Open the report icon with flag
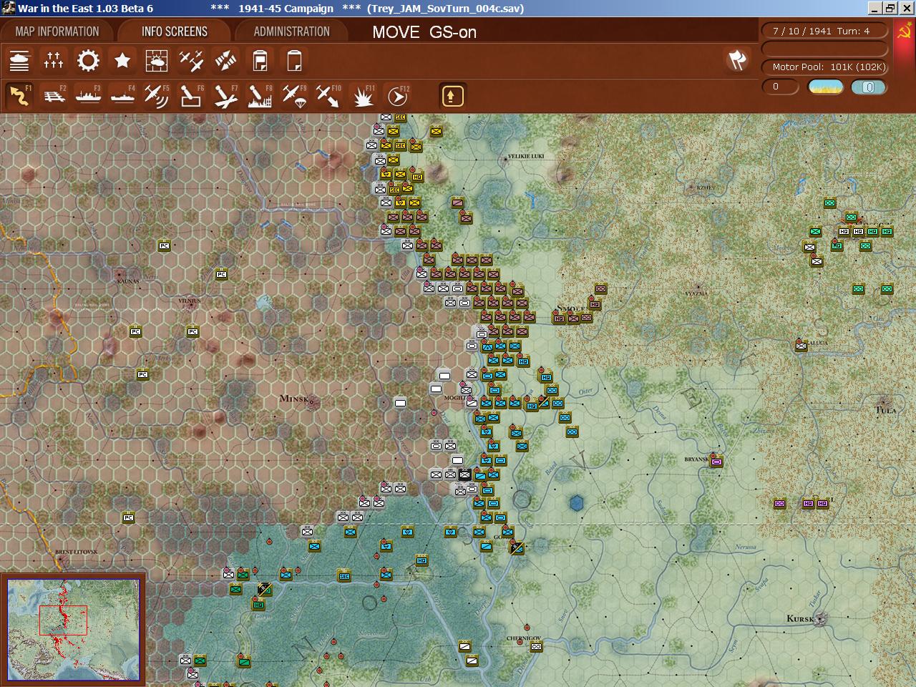The height and width of the screenshot is (687, 916). pyautogui.click(x=260, y=61)
